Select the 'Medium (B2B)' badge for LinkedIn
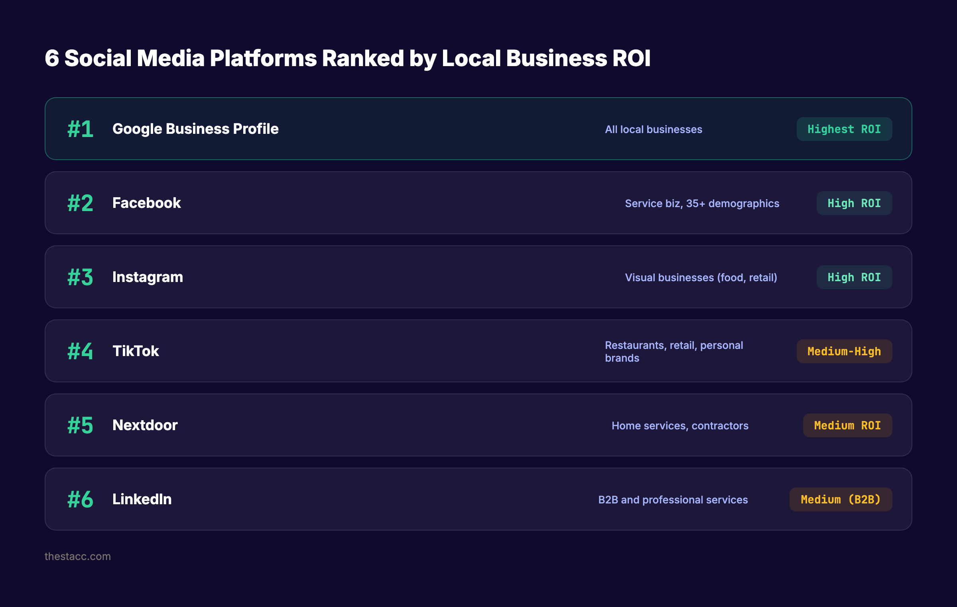The height and width of the screenshot is (607, 957). point(841,499)
